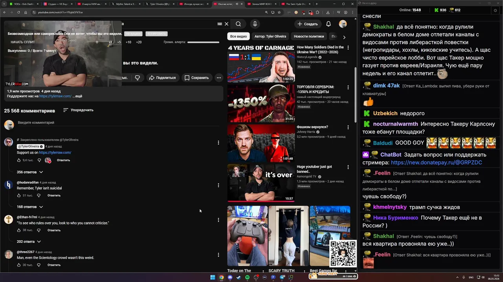
Task: Open options menu for 'ТОРГОВЛЯ СЕРЕБРОМ' video
Action: 348,87
